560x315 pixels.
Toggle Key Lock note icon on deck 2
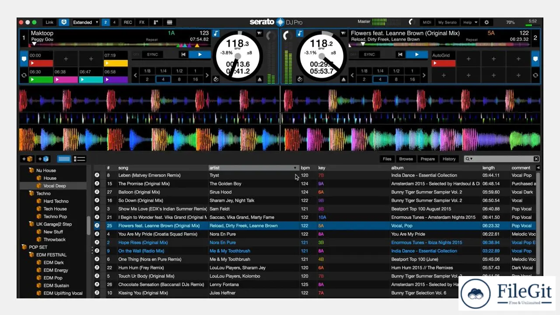300,34
